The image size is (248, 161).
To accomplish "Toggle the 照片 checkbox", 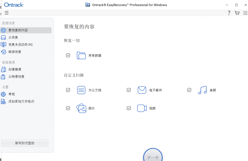I will click(x=68, y=108).
